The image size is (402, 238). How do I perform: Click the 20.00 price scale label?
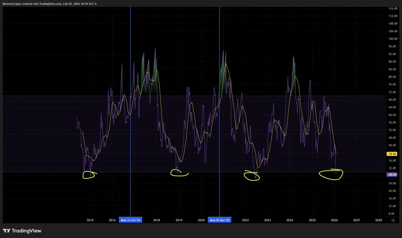tap(393, 191)
